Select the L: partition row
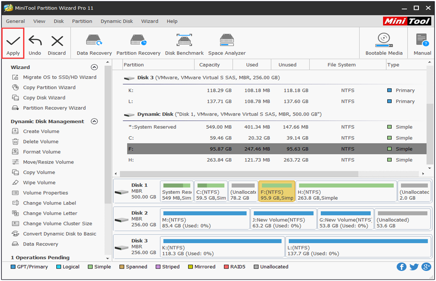Image resolution: width=436 pixels, height=281 pixels. coord(277,102)
